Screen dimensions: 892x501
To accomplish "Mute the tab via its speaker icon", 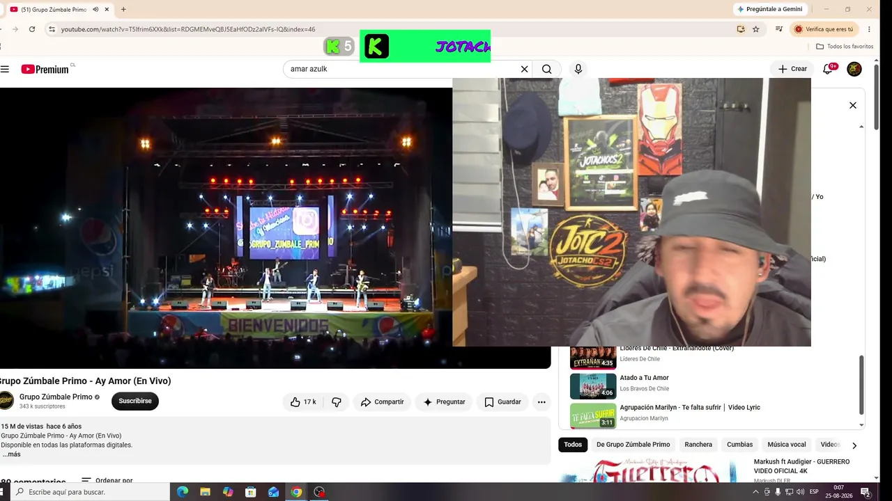I will tap(95, 9).
